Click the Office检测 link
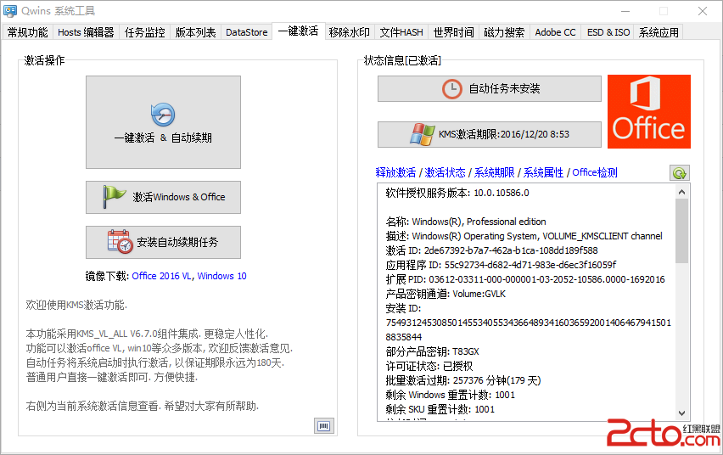Viewport: 723px width, 455px height. (595, 172)
